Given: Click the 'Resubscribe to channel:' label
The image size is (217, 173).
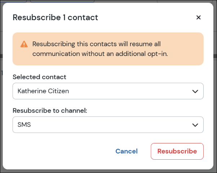Looking at the screenshot, I should coord(50,111).
